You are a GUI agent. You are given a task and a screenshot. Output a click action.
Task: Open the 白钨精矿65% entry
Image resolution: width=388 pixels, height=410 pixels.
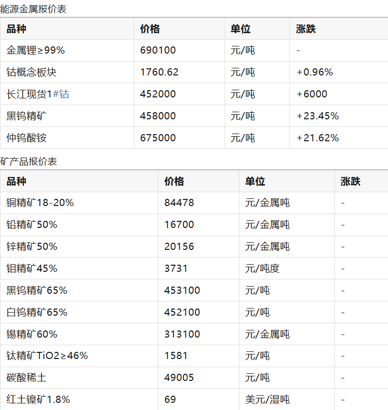tap(37, 313)
